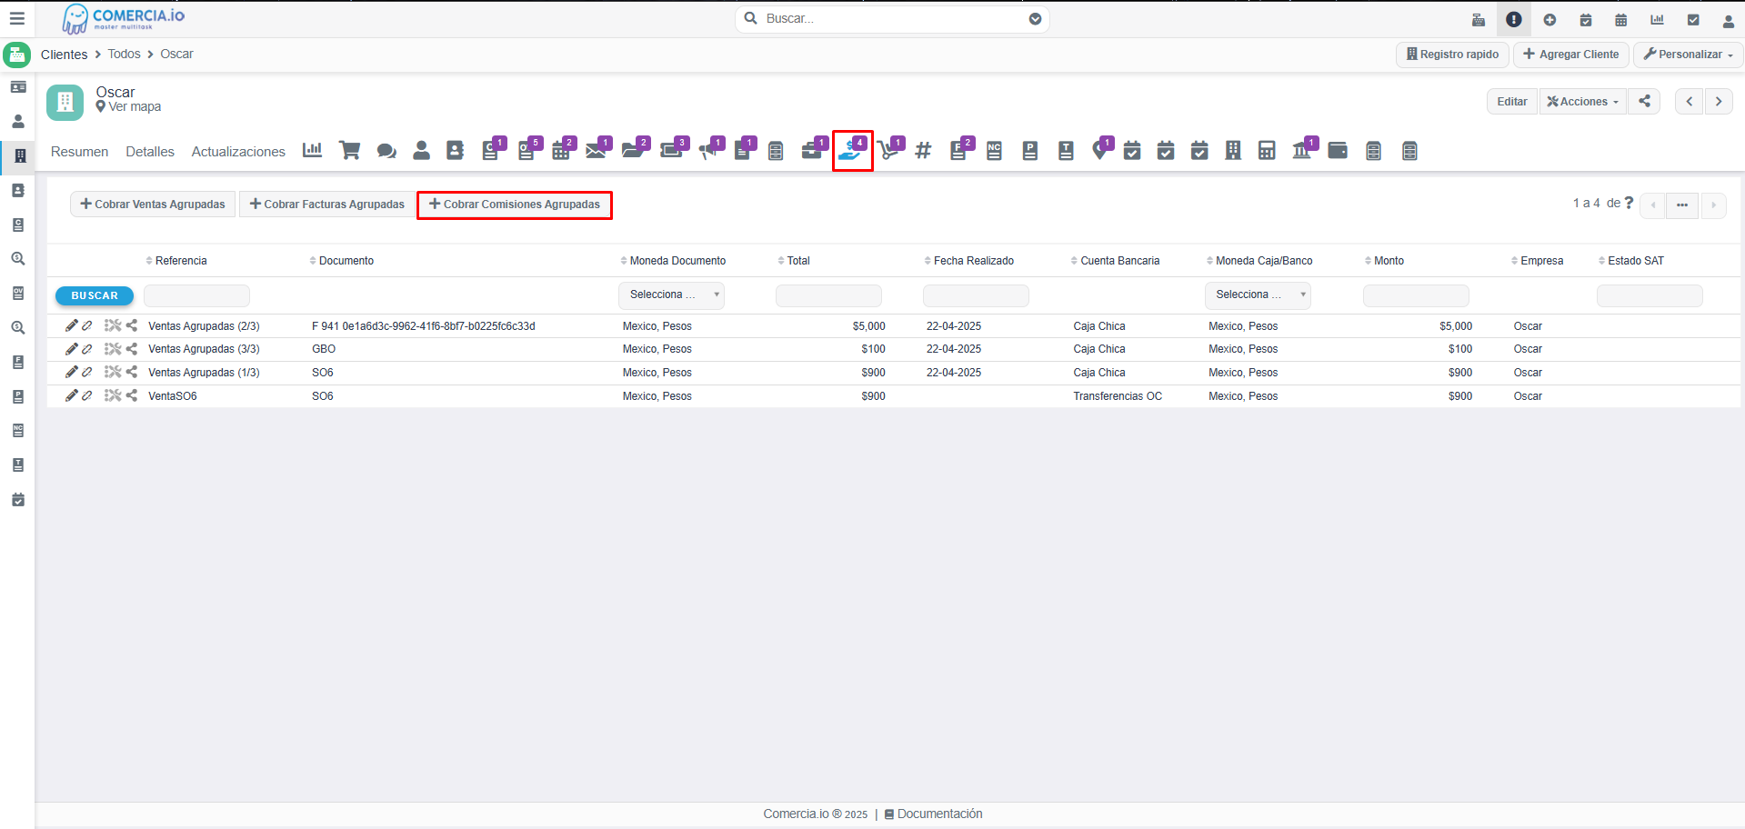Screen dimensions: 1745x829
Task: Open the calculator tab icon
Action: pyautogui.click(x=1267, y=151)
